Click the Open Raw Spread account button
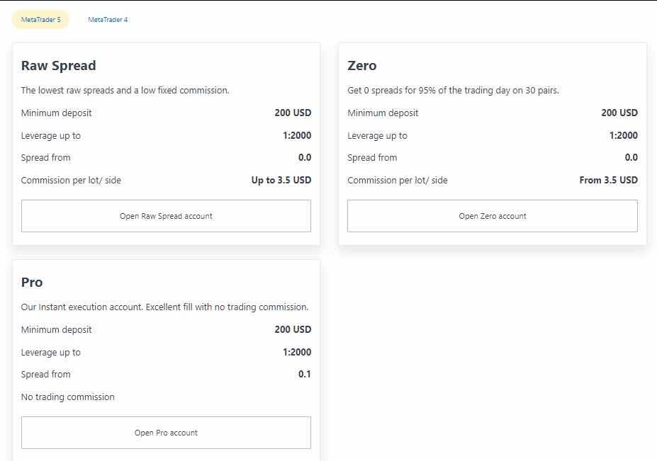This screenshot has height=461, width=657. [x=166, y=216]
